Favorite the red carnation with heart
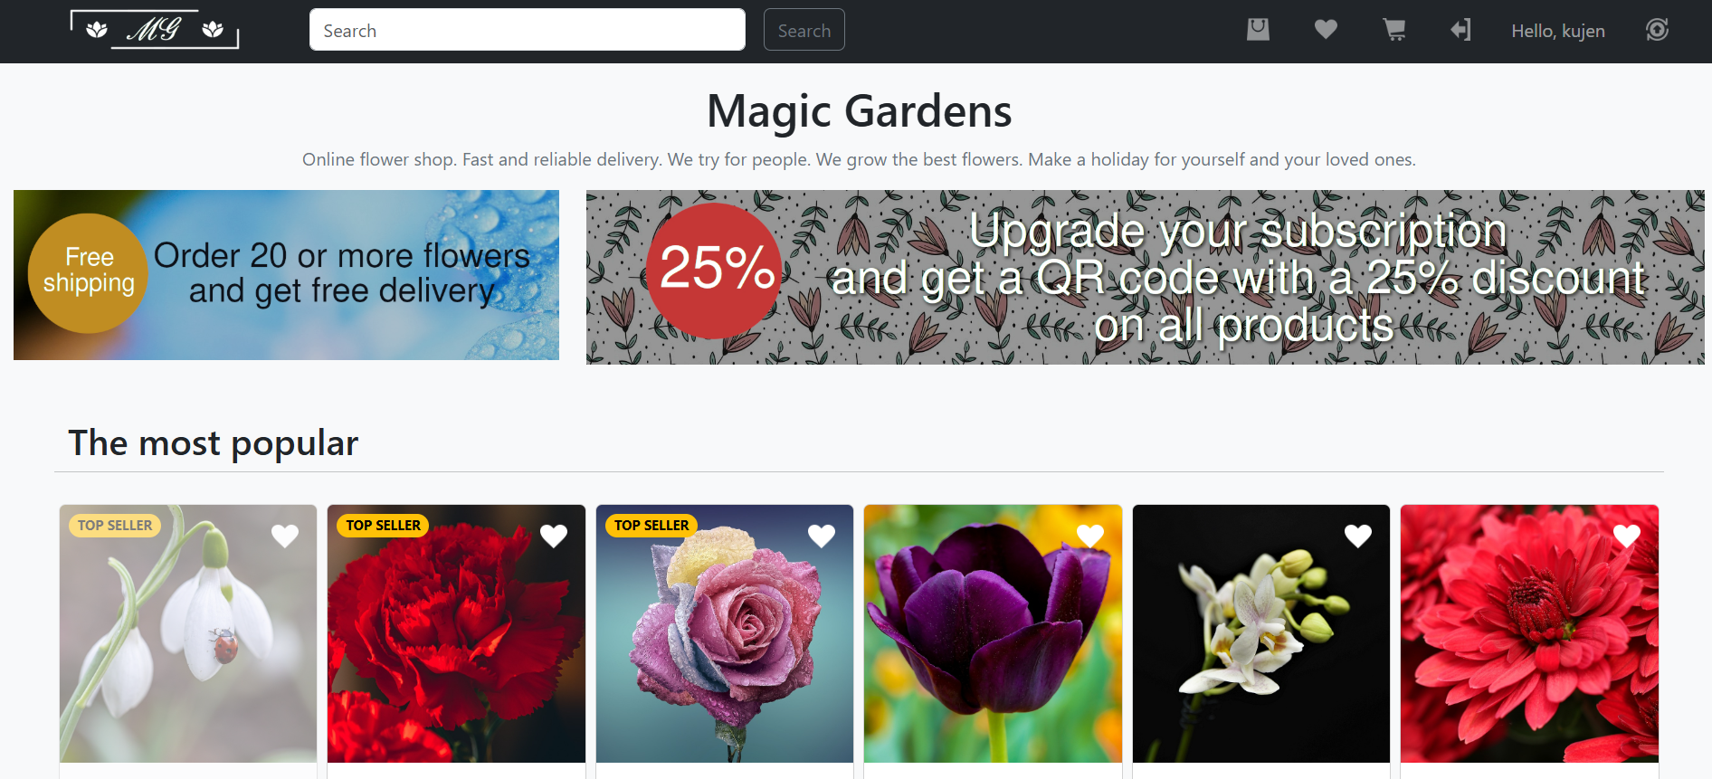 tap(554, 536)
